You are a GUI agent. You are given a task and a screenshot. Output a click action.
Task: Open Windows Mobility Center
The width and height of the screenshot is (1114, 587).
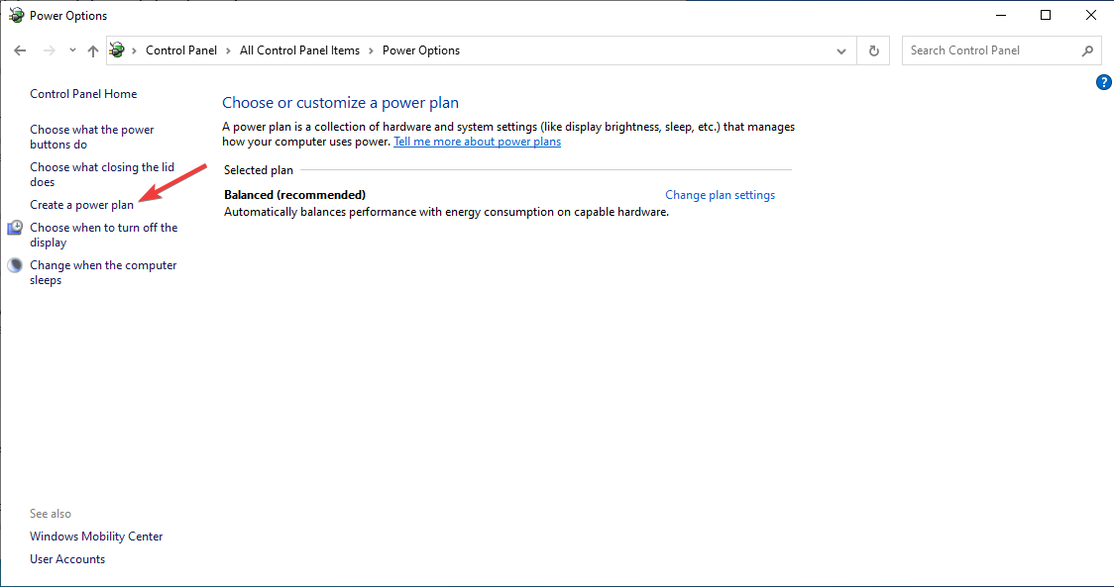click(x=96, y=537)
